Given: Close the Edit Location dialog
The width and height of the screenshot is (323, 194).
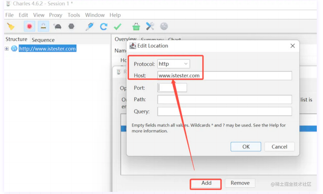Looking at the screenshot, I should 292,46.
